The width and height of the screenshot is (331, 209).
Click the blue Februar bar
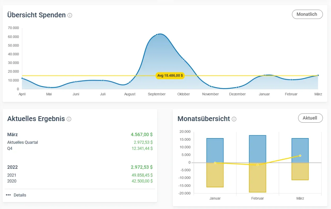257,149
